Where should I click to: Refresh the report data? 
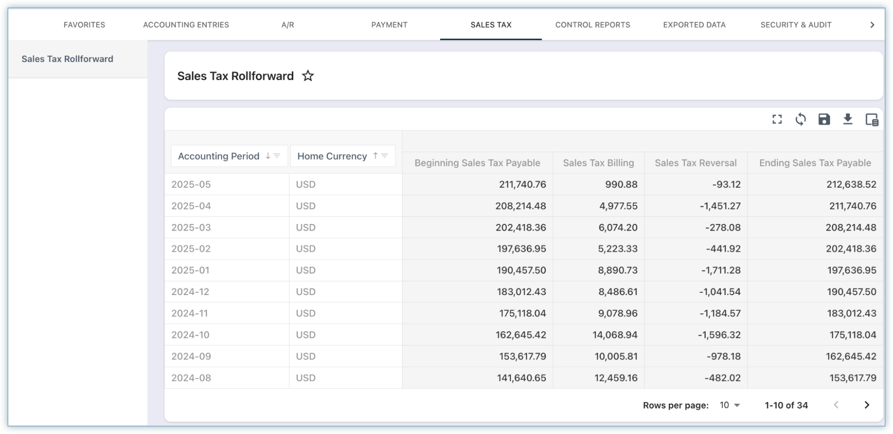pyautogui.click(x=800, y=119)
